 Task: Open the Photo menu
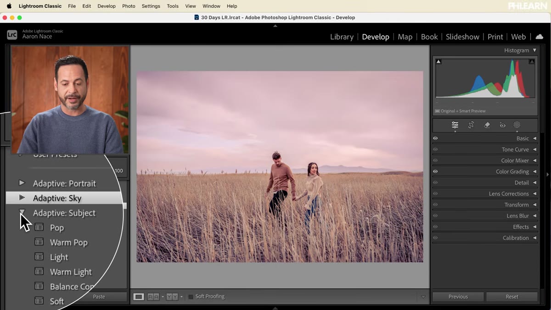click(129, 6)
